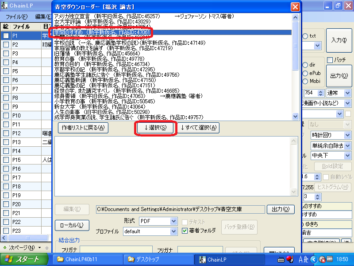Click the 絵 column header
This screenshot has height=266, width=354.
point(6,27)
